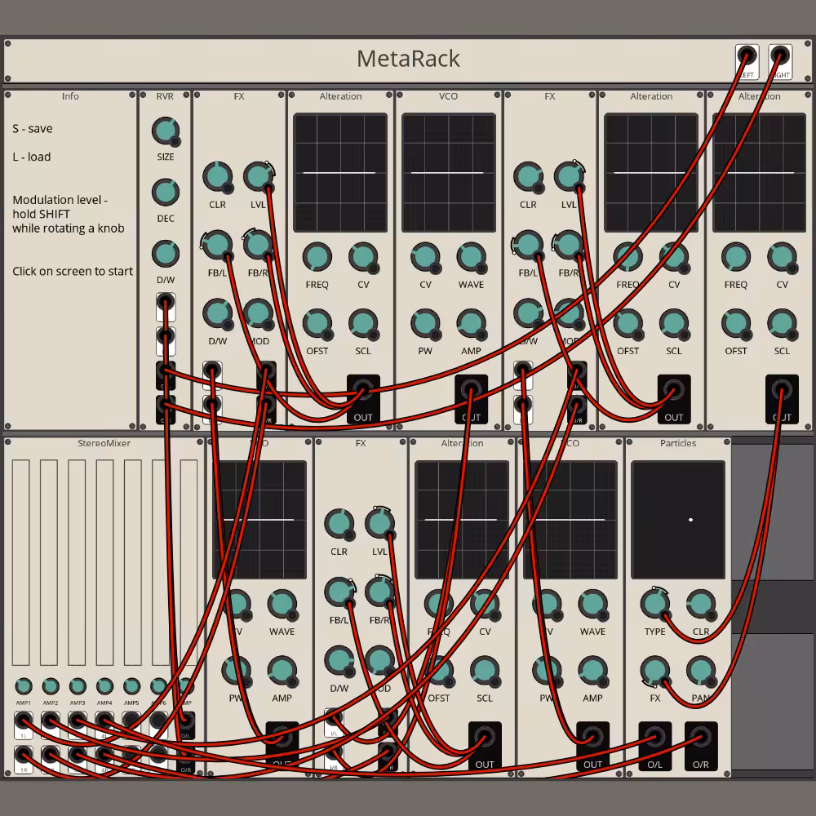Adjust the Particles FX knob

click(x=654, y=670)
